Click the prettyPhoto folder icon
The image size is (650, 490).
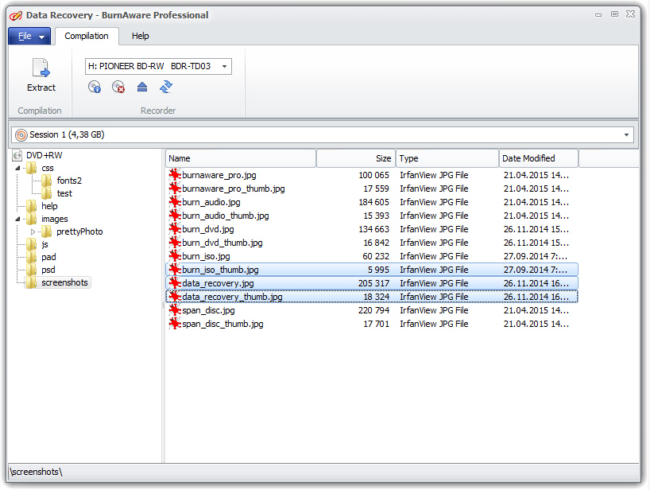point(47,231)
